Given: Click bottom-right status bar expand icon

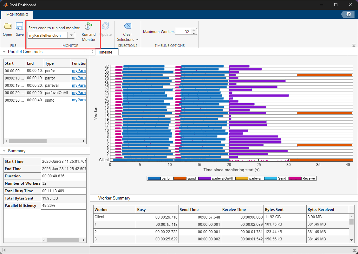Looking at the screenshot, I should tap(354, 250).
